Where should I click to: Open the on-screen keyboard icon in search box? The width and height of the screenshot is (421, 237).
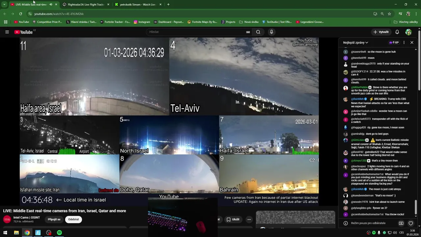[x=248, y=32]
